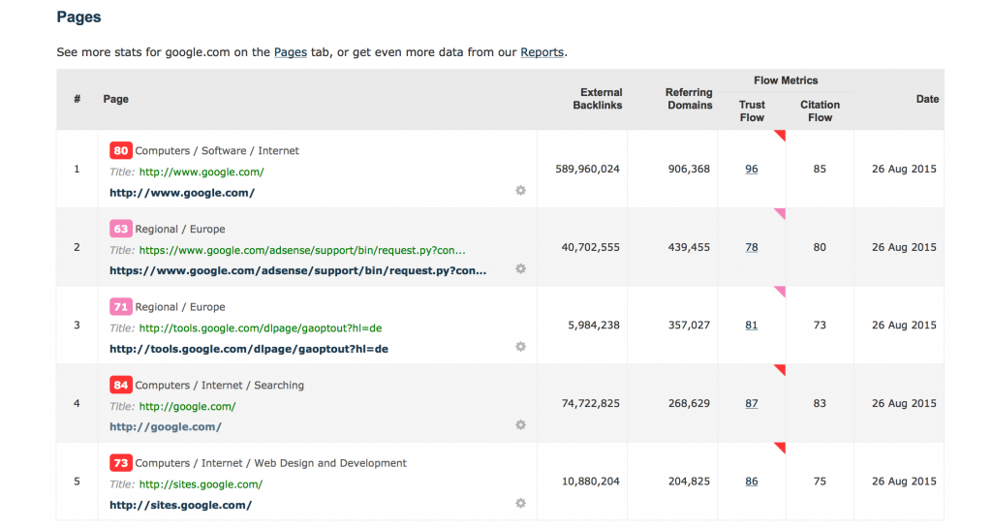Click the pink 71 topical trust badge
Viewport: 992px width, 530px height.
121,307
